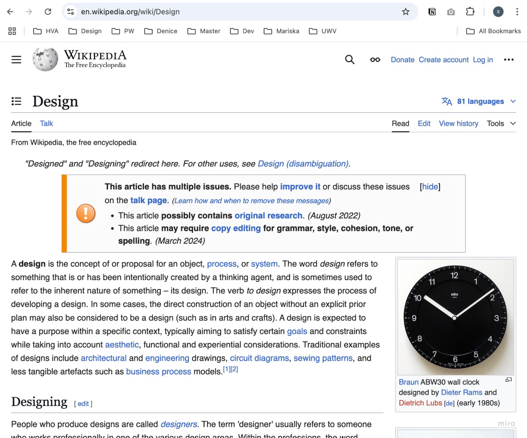The height and width of the screenshot is (438, 527).
Task: Bookmark this page with the star icon
Action: tap(406, 12)
